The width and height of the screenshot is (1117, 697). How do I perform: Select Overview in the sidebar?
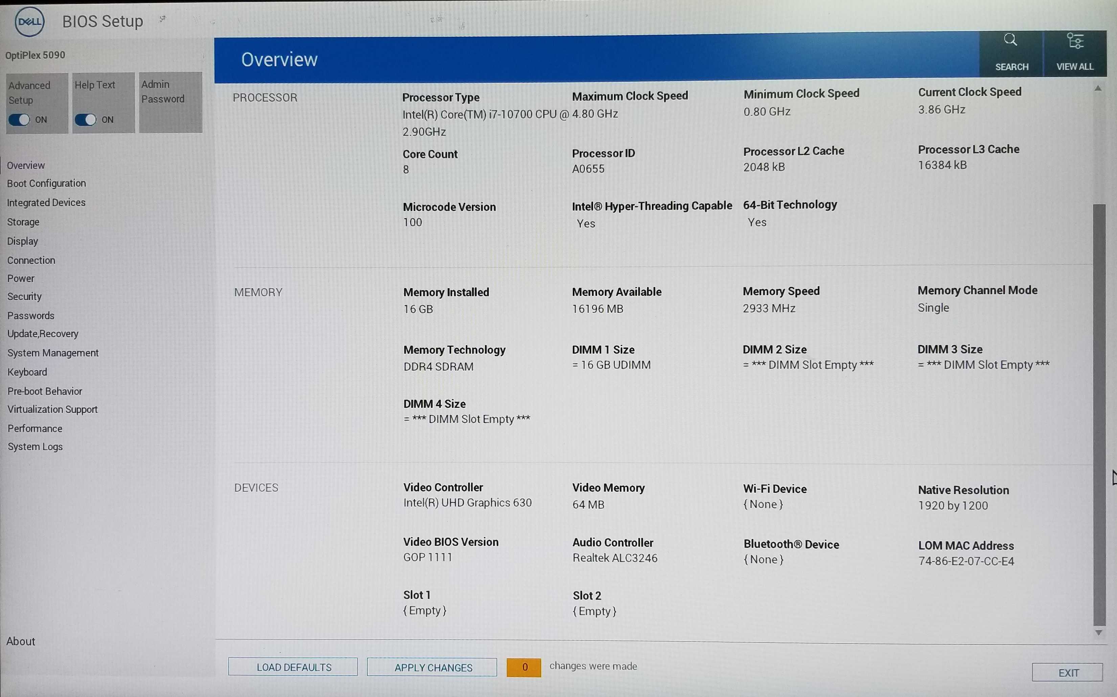(26, 165)
